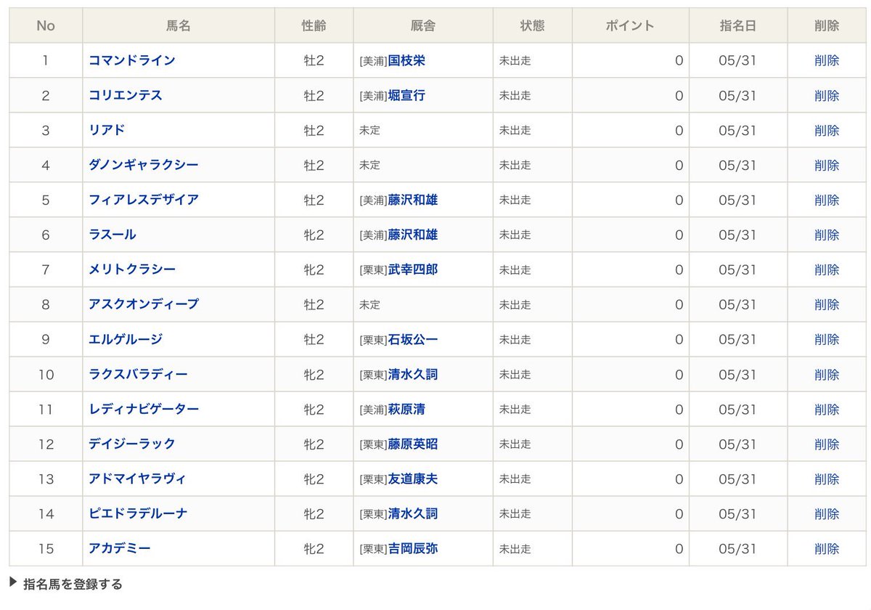Open horse アカデミー page
Screen dimensions: 871x610
[120, 548]
